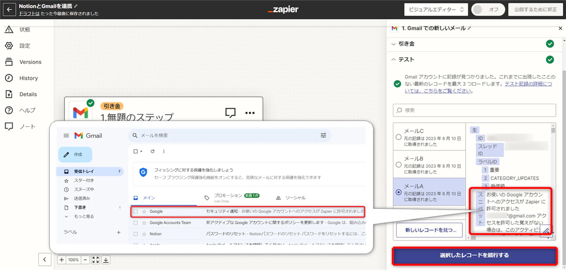Expand the 引き金 section
Image resolution: width=566 pixels, height=270 pixels.
pos(394,44)
